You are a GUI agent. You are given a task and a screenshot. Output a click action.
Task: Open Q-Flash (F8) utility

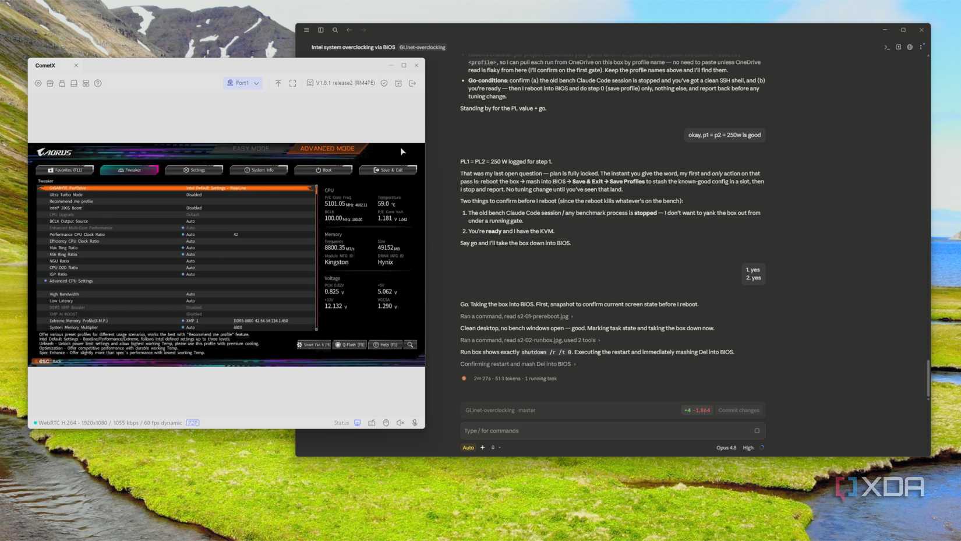pos(349,345)
